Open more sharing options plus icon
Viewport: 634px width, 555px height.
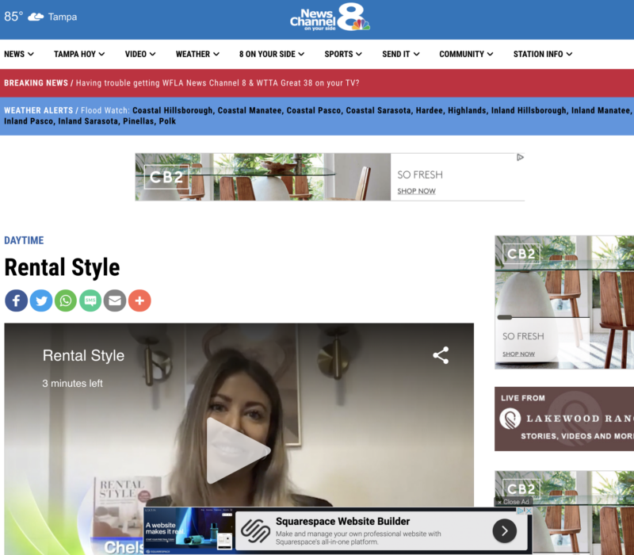tap(139, 300)
